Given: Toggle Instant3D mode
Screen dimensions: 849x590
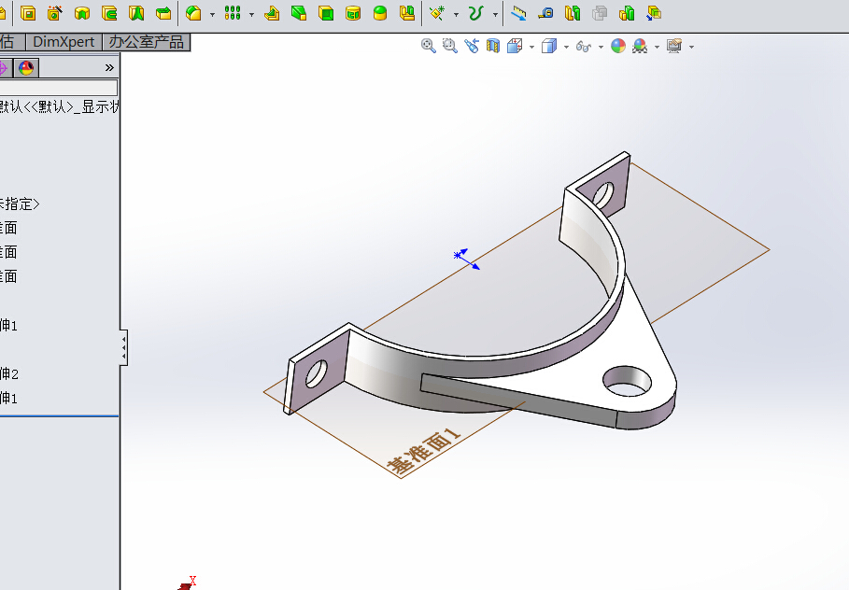Looking at the screenshot, I should (x=518, y=13).
